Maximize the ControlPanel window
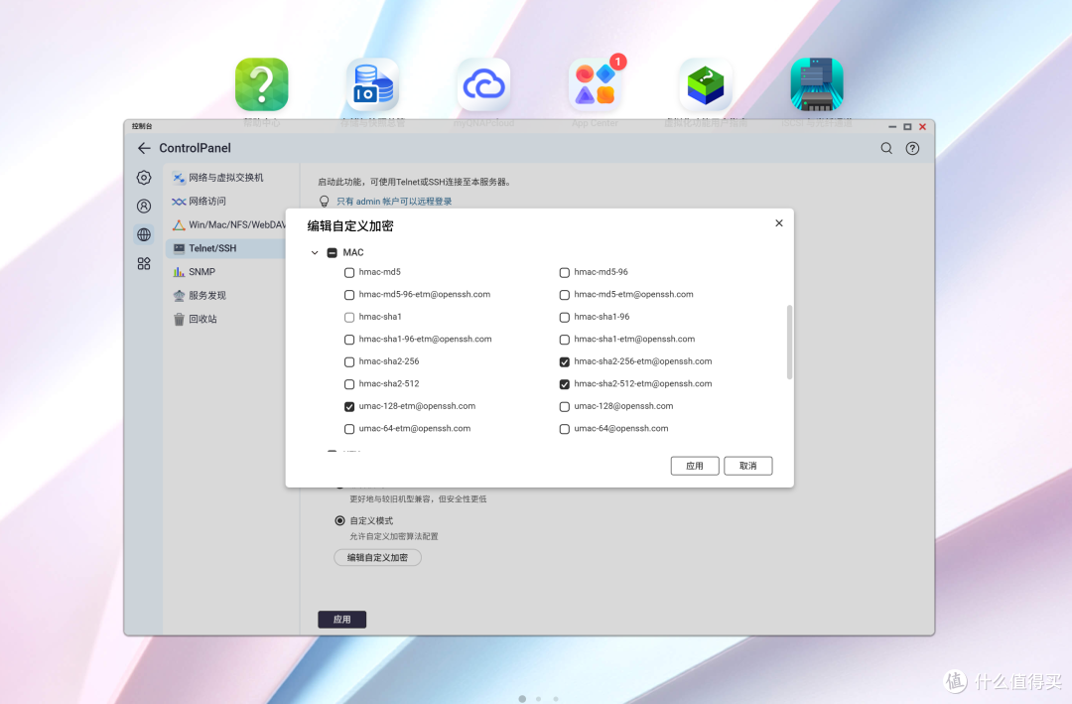Image resolution: width=1072 pixels, height=704 pixels. pyautogui.click(x=907, y=126)
